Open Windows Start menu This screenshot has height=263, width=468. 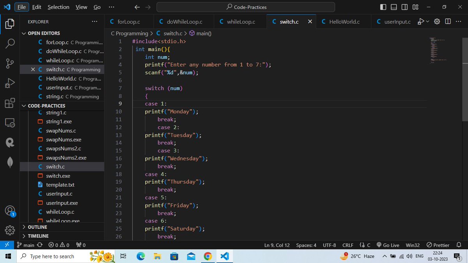[7, 256]
